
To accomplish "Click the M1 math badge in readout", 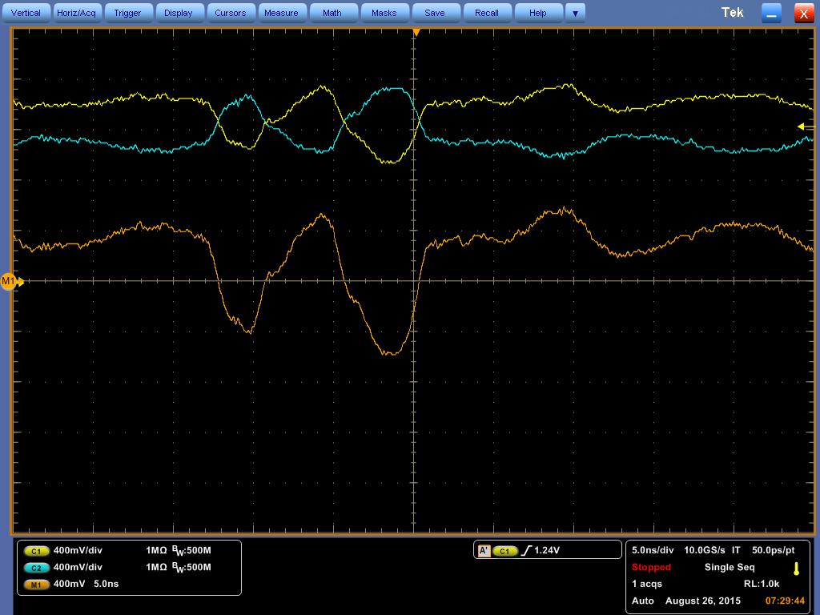I will tap(36, 584).
